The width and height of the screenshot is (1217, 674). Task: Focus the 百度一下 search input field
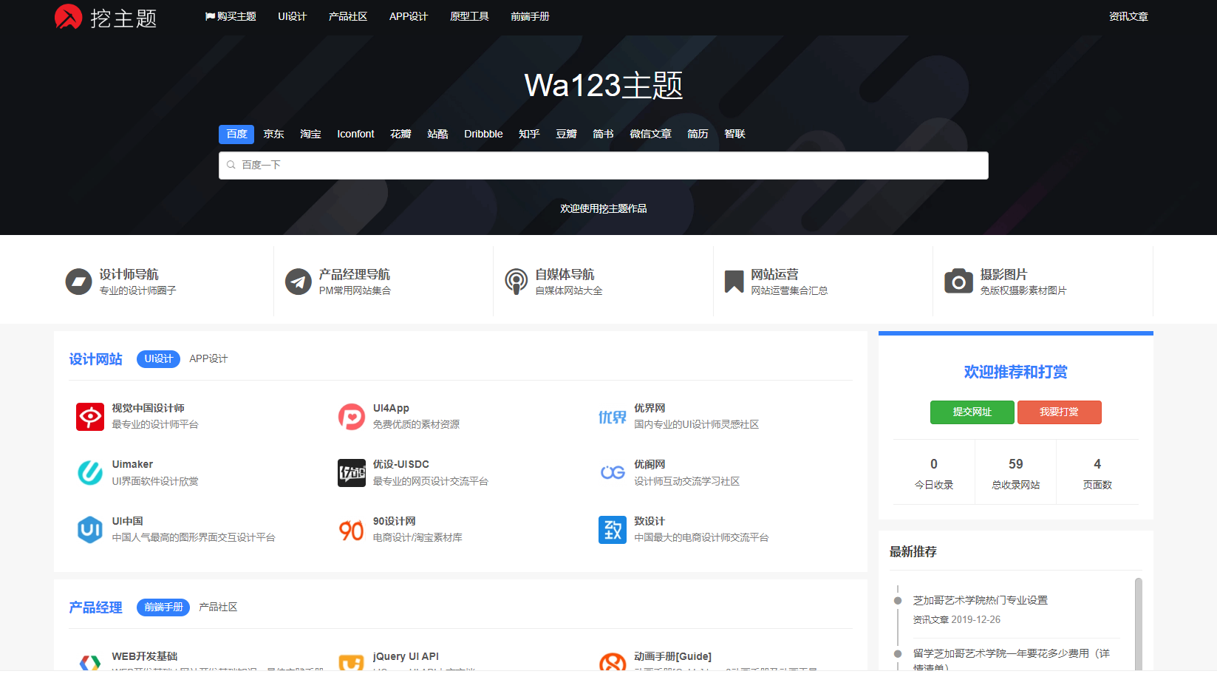click(x=603, y=166)
